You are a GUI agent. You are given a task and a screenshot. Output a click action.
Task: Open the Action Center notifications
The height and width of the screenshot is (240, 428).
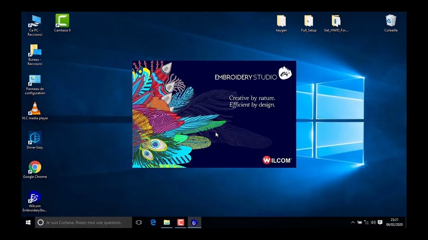[380, 222]
